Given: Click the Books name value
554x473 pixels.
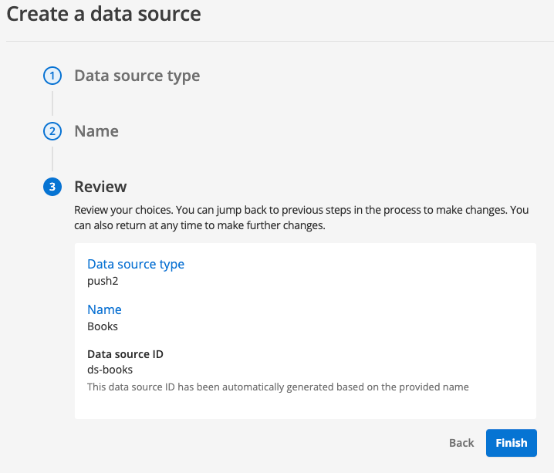Looking at the screenshot, I should pyautogui.click(x=103, y=326).
